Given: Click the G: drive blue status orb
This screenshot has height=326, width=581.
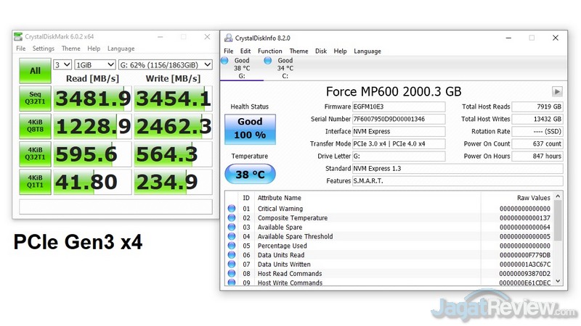Looking at the screenshot, I should coord(224,61).
